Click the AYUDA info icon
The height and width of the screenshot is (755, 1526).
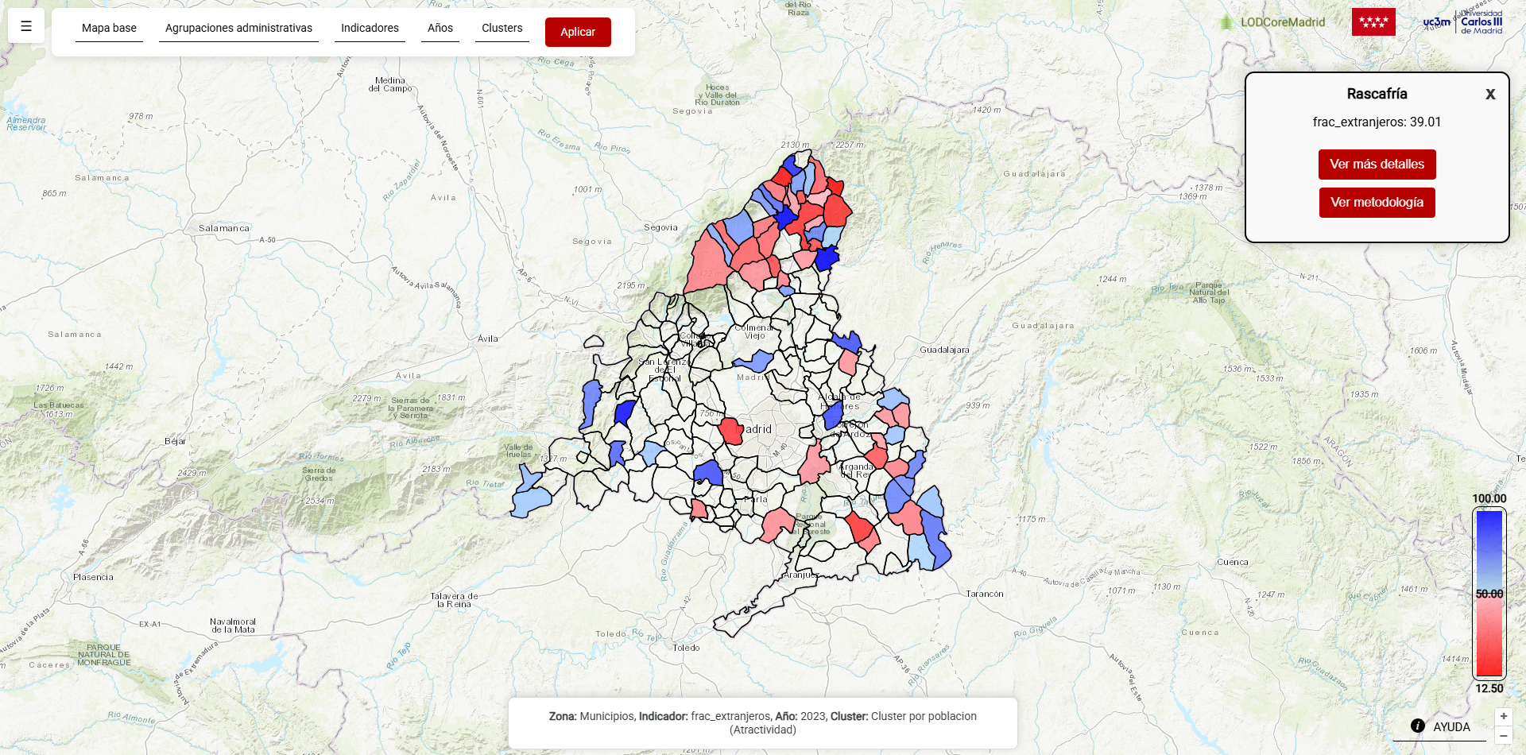[1417, 726]
